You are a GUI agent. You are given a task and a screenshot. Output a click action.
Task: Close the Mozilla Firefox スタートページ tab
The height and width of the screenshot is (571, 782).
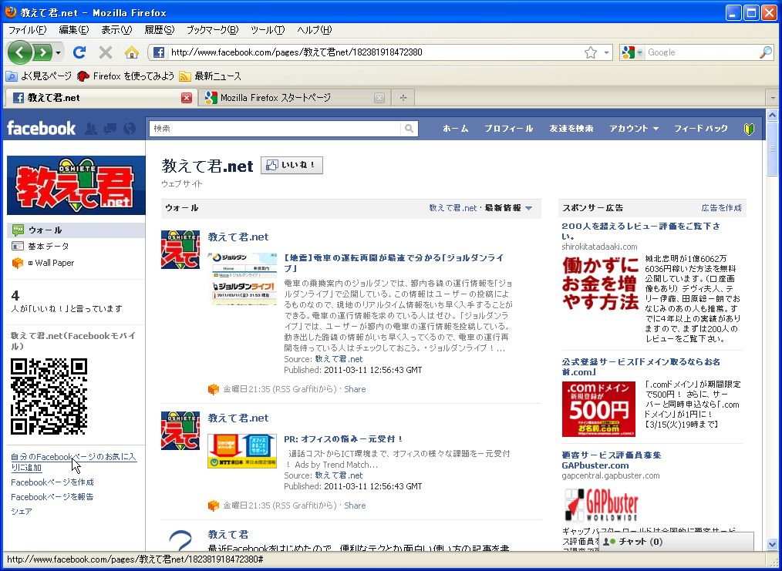click(x=379, y=98)
